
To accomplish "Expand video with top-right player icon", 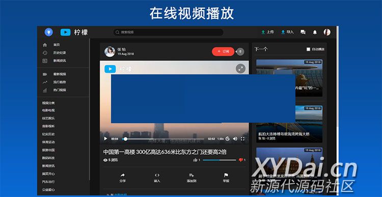I will pos(241,69).
